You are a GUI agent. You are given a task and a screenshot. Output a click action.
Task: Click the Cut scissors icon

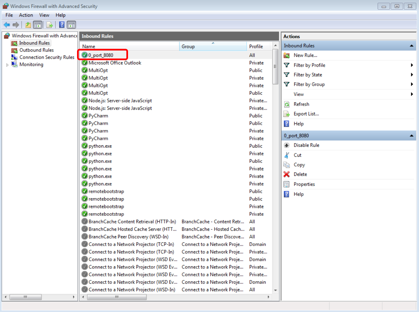point(287,155)
